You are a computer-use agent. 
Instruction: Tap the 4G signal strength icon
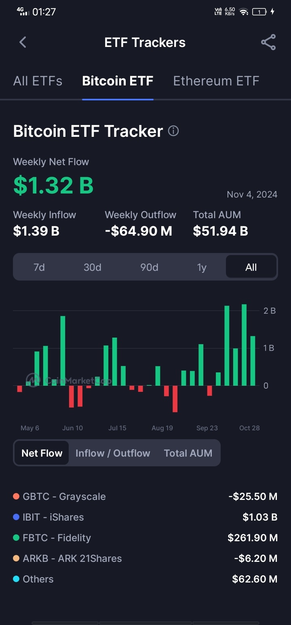coord(23,11)
